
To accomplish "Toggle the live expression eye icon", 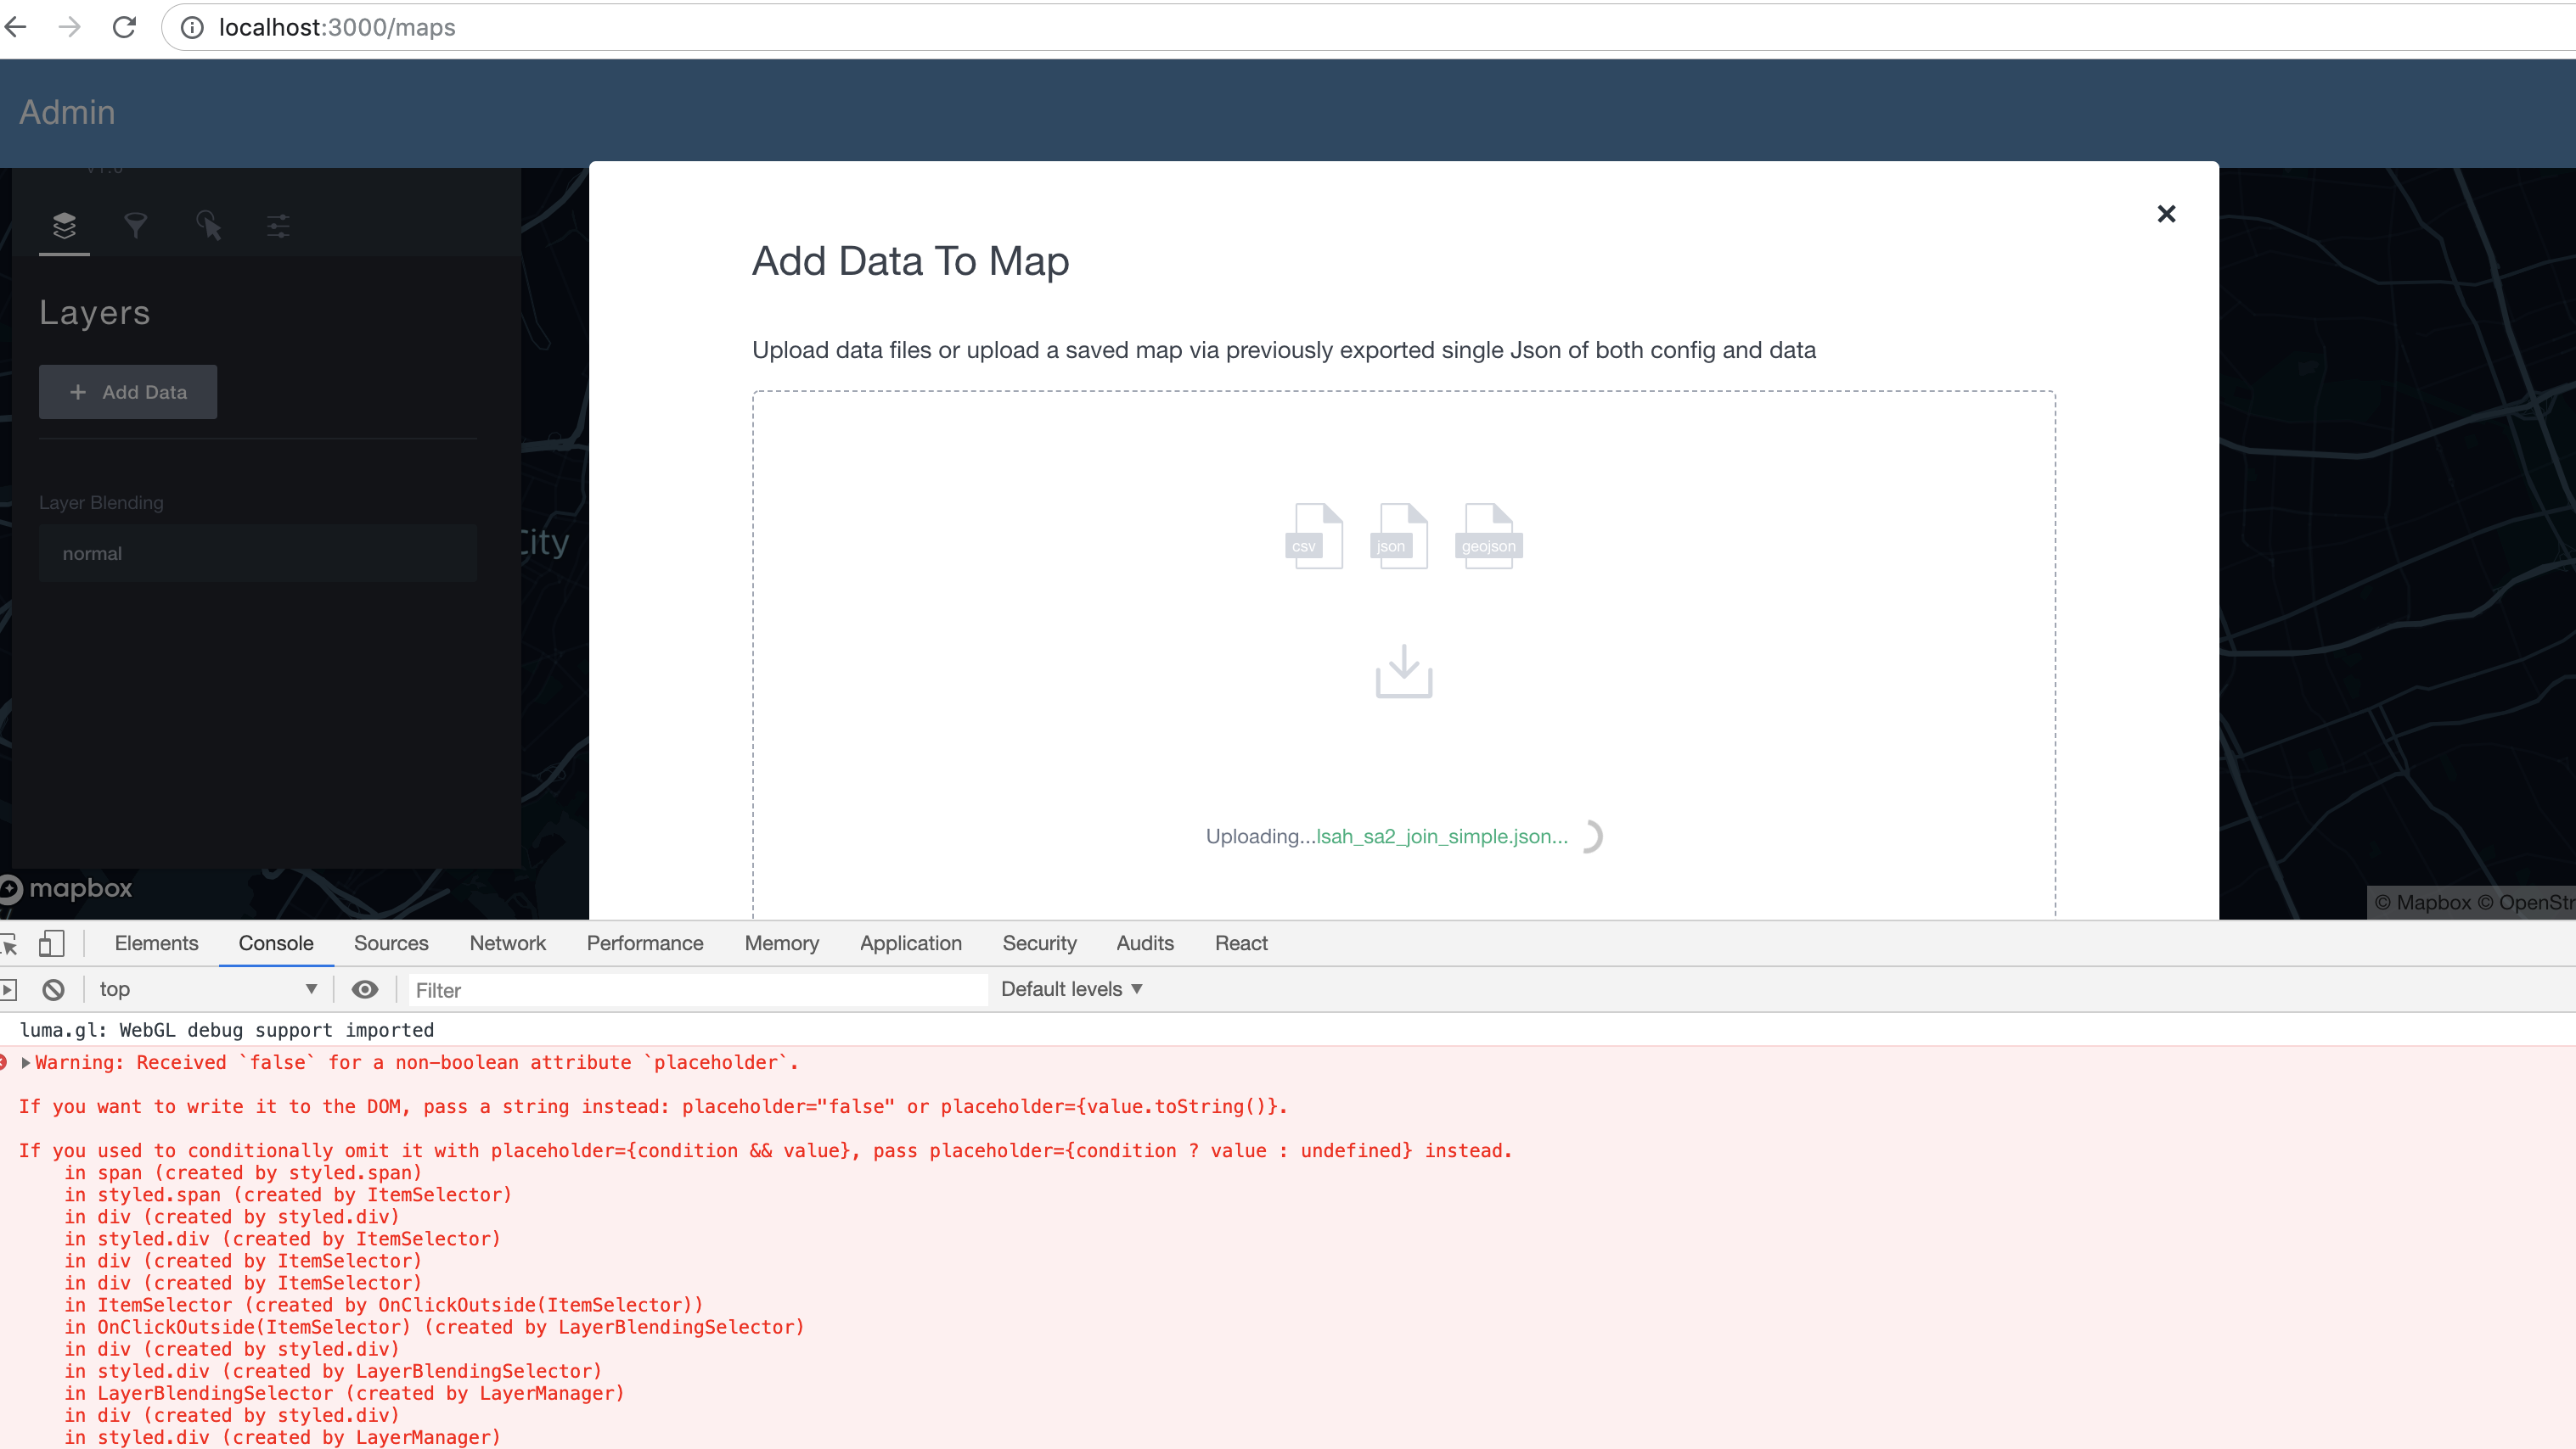I will pos(364,989).
